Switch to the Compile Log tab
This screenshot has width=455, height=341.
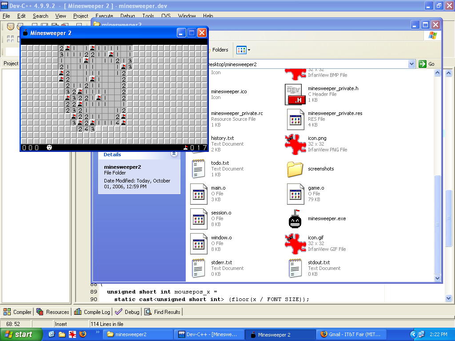coord(92,312)
